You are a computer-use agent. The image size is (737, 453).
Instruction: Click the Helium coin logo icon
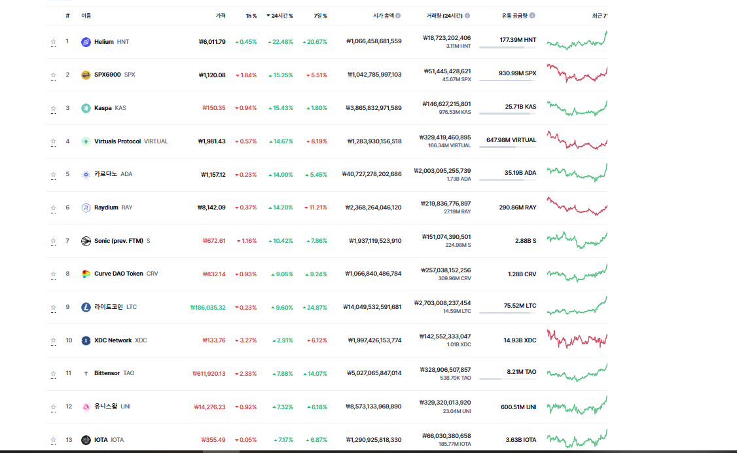tap(86, 42)
